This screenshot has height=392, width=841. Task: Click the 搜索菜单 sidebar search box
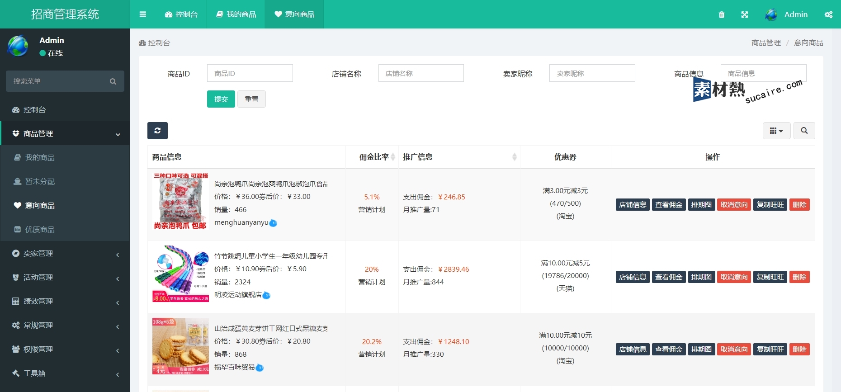click(x=65, y=81)
